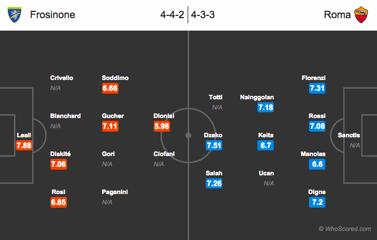Select Nainggolan's 7.18 rating badge
Viewport: 377px width, 240px height.
point(265,107)
